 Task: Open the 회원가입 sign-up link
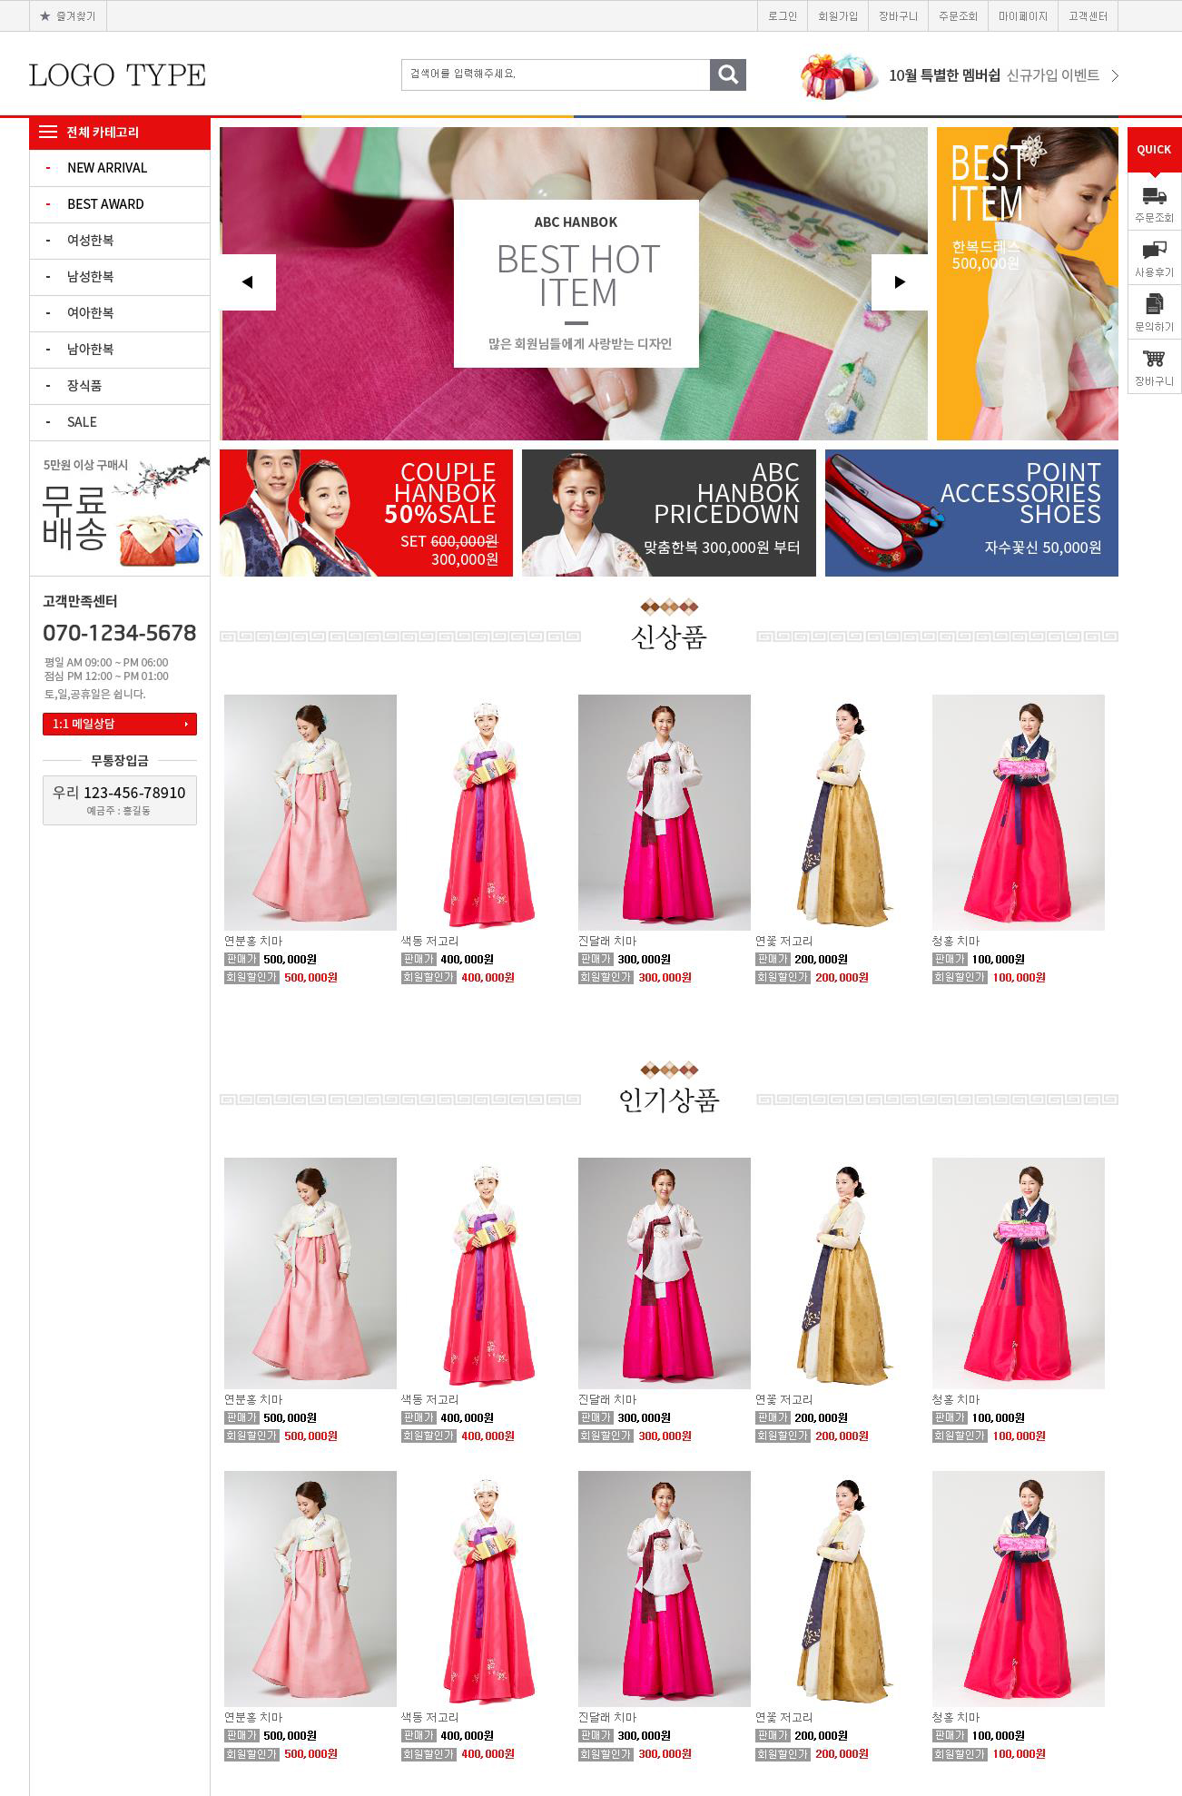pyautogui.click(x=837, y=16)
